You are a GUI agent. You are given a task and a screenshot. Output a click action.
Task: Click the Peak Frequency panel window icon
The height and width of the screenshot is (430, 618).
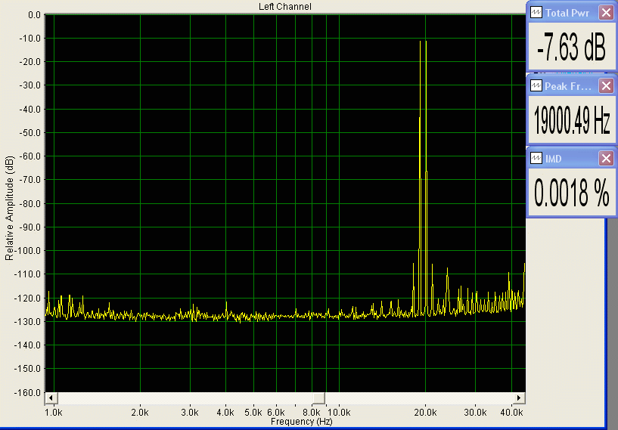pos(536,85)
